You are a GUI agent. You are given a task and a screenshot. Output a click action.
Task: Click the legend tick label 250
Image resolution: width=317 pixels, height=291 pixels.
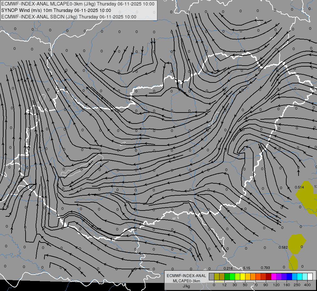pyautogui.click(x=297, y=285)
